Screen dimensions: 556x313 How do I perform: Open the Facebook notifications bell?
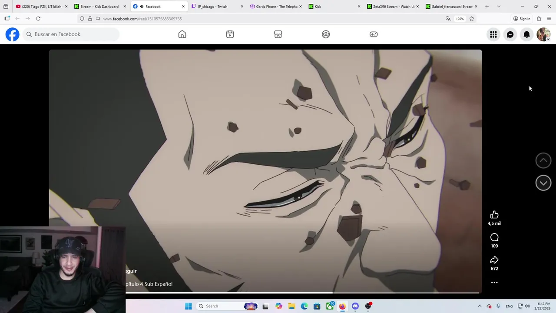[x=527, y=34]
